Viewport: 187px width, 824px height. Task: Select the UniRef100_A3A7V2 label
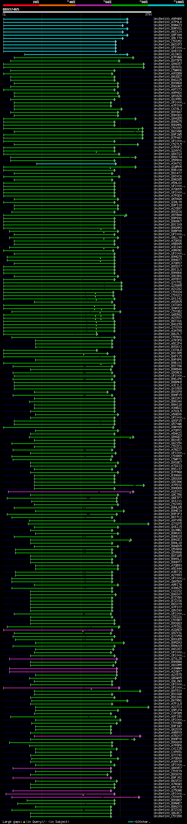(168, 163)
